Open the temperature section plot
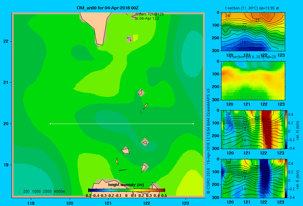Screen dimensions: 303x206 click(x=253, y=32)
